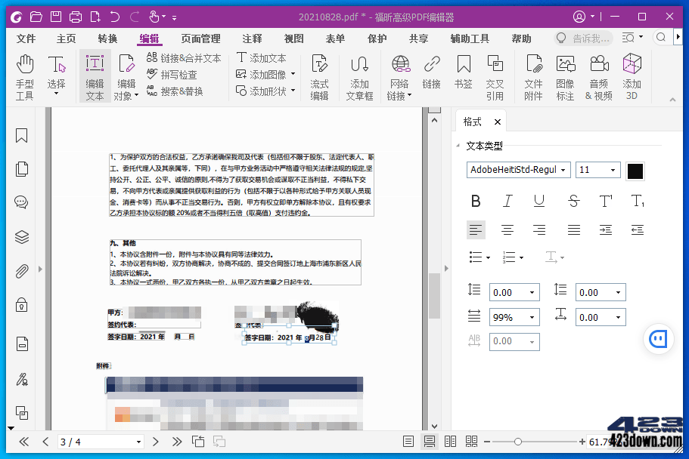Open the Attachments panel with the paperclip icon
The width and height of the screenshot is (689, 459).
click(x=20, y=271)
